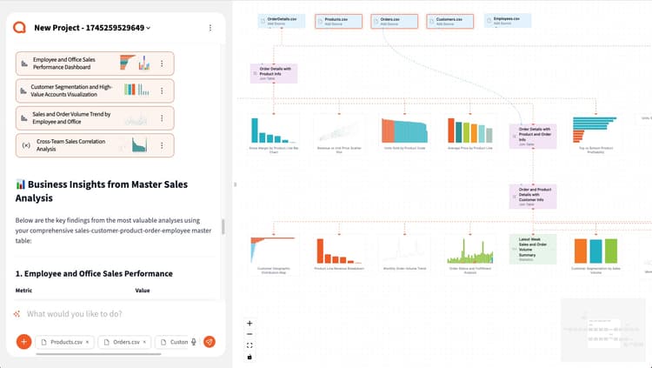Click the Orders.csv attachment chip
652x368 pixels.
124,342
